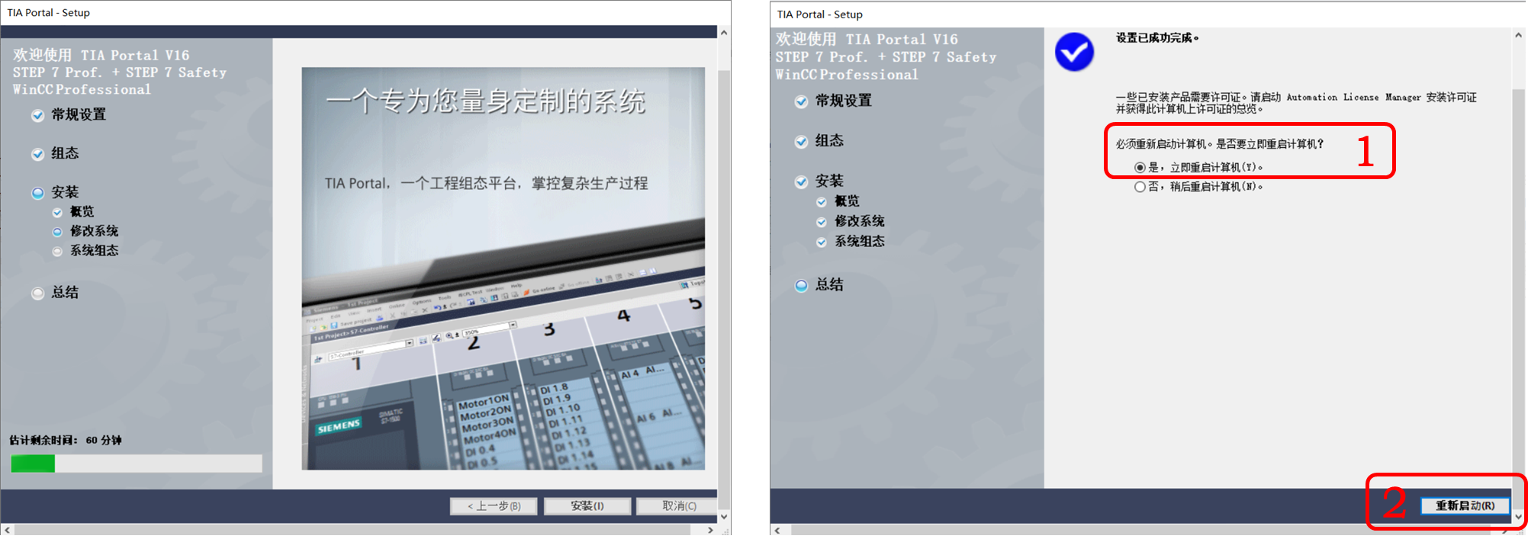
Task: Click the 总结 step circle icon in left installer
Action: 37,293
